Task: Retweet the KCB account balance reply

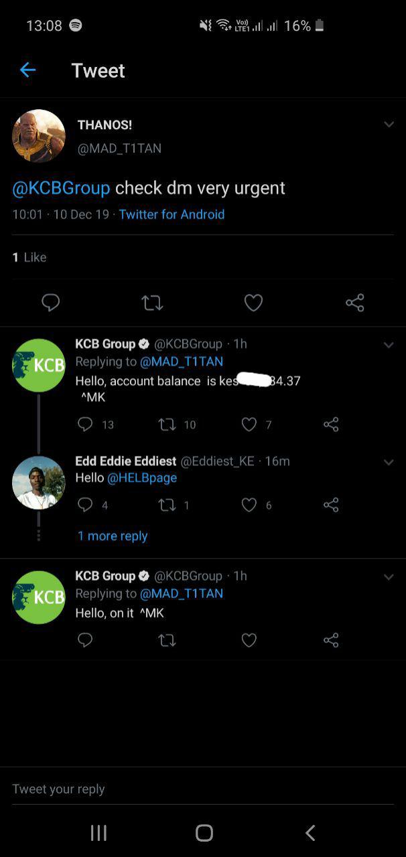Action: click(x=167, y=424)
